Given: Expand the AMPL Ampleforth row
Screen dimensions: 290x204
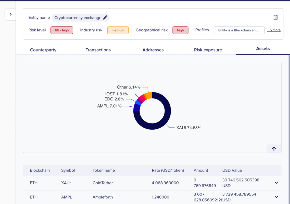Looking at the screenshot, I should [276, 197].
